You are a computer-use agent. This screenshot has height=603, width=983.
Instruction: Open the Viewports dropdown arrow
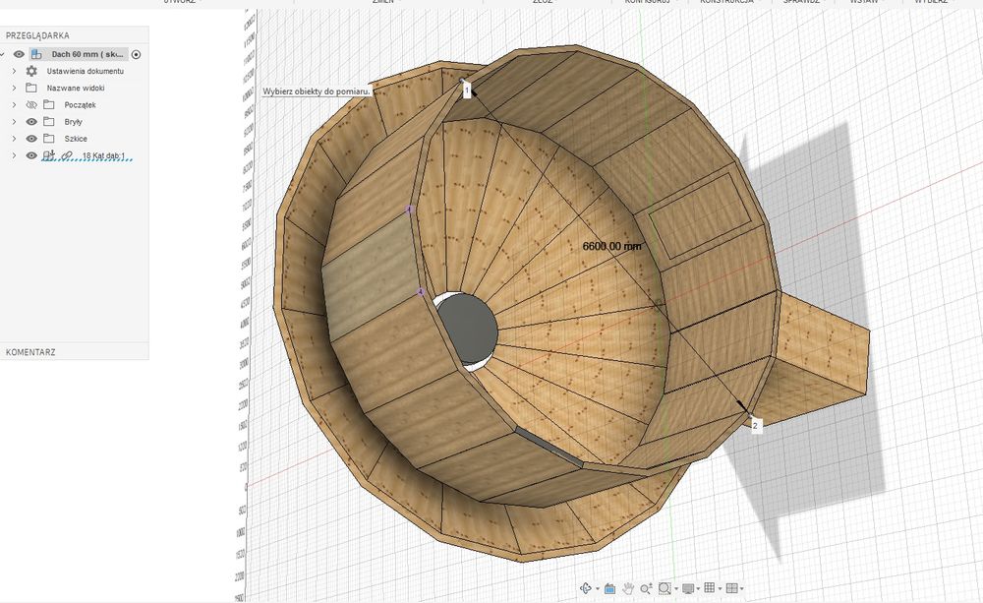(x=741, y=588)
